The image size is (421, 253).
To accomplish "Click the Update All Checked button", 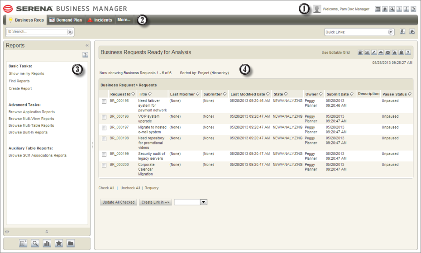I will pyautogui.click(x=119, y=202).
